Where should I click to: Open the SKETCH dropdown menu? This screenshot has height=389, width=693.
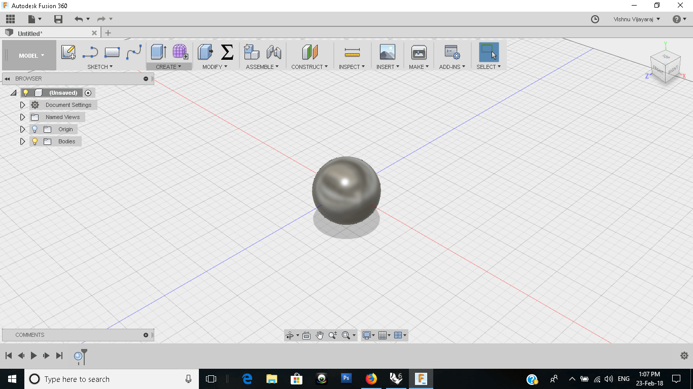pos(100,67)
